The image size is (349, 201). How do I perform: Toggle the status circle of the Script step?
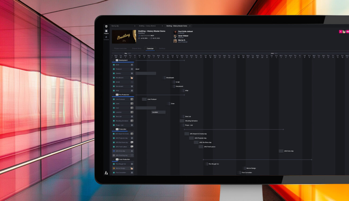(x=114, y=82)
